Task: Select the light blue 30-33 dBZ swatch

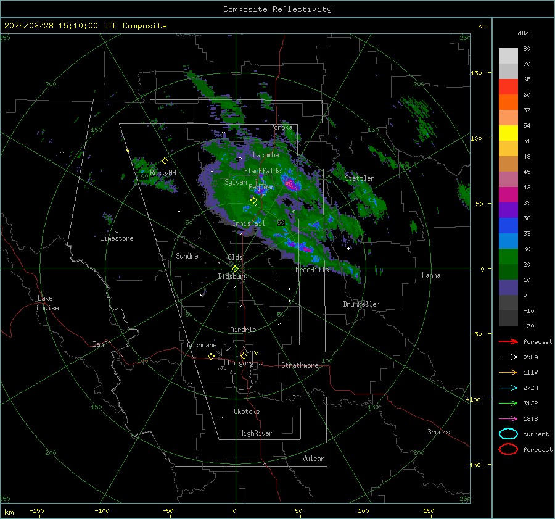Action: 508,241
